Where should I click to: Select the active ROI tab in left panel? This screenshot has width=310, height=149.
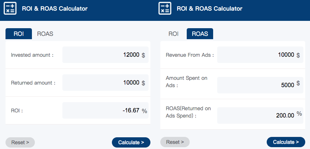19,34
